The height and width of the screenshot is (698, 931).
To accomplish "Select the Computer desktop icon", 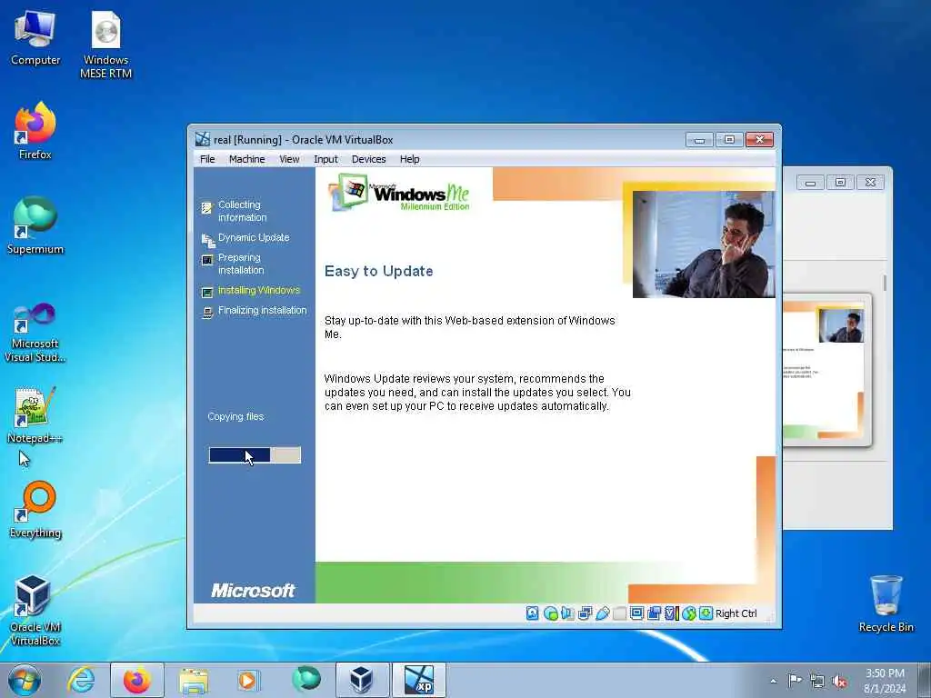I will point(35,38).
